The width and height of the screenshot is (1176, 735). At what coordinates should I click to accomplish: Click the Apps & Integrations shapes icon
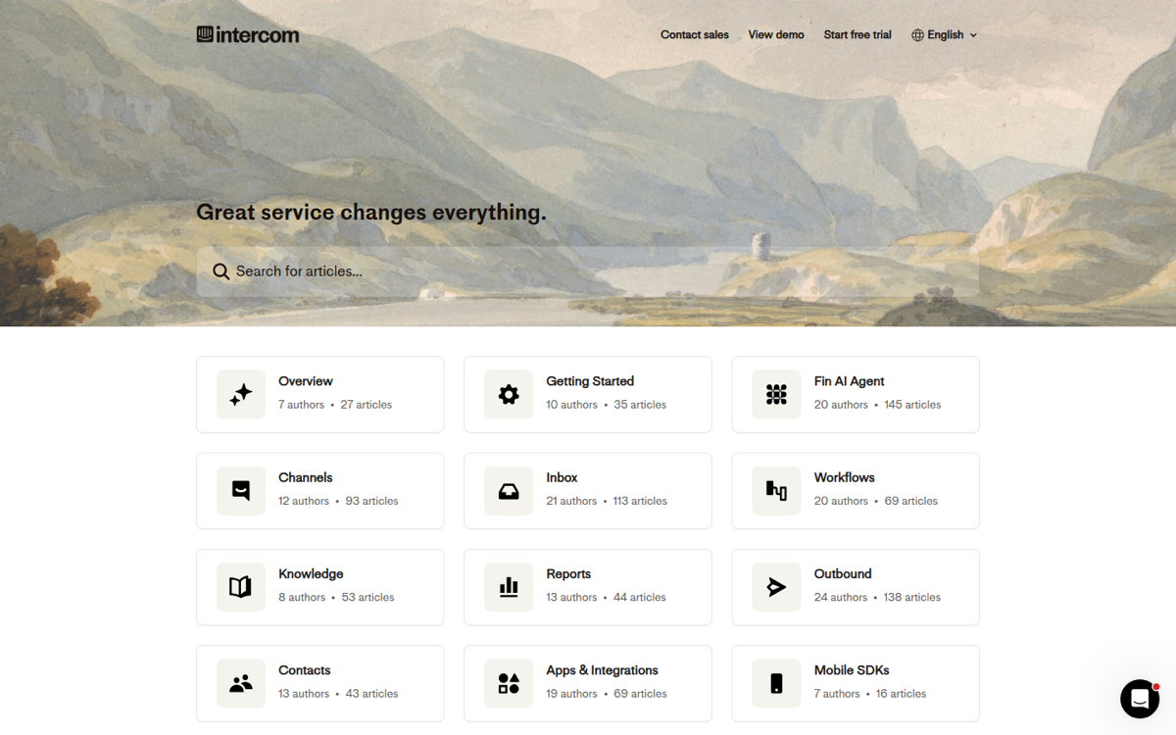[509, 684]
